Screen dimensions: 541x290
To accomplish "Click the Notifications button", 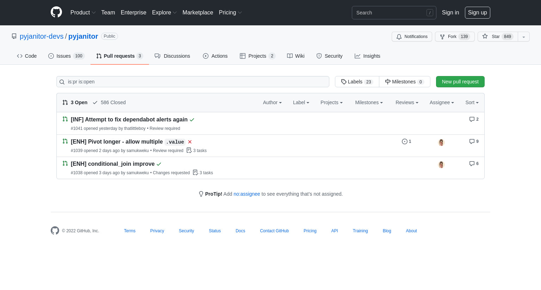I will click(x=412, y=37).
